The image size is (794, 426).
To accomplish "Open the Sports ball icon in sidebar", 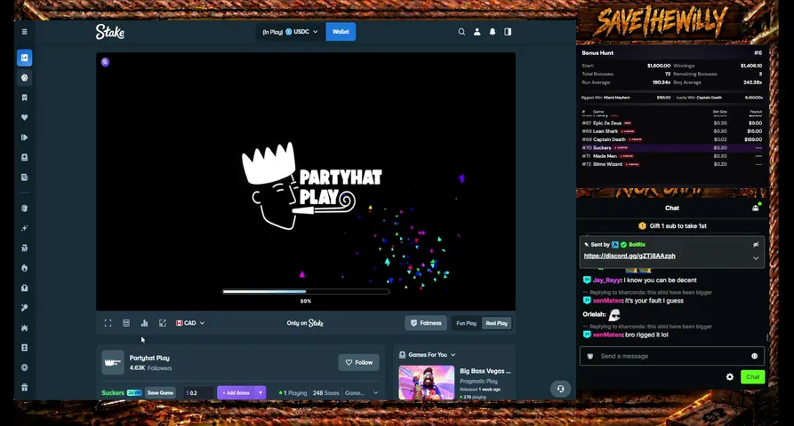I will pos(24,78).
